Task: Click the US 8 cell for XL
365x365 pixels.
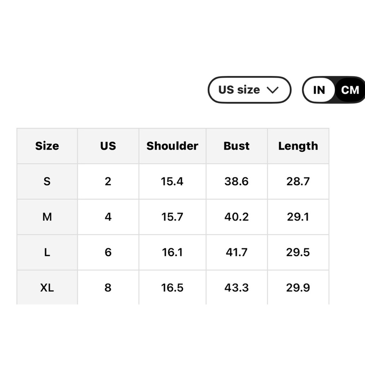Action: [108, 288]
